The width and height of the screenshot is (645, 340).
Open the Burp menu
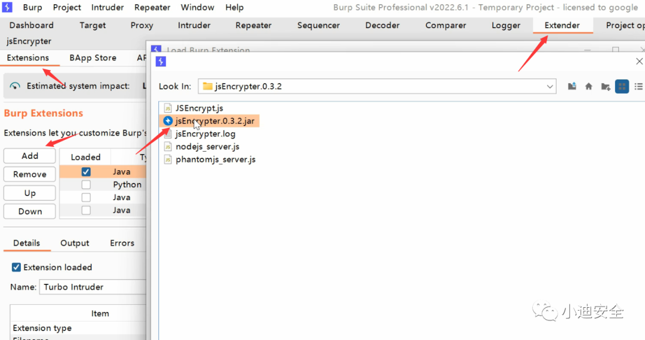coord(32,7)
